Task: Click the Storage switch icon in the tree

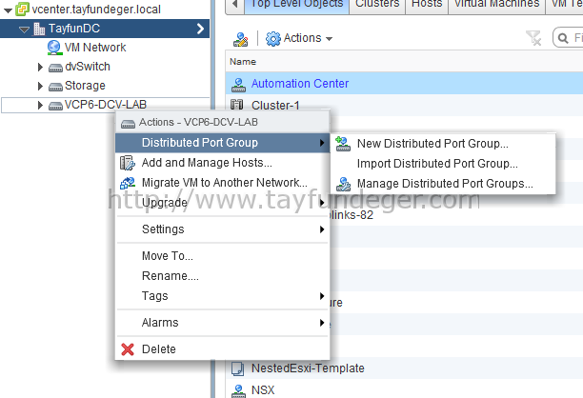Action: click(55, 87)
